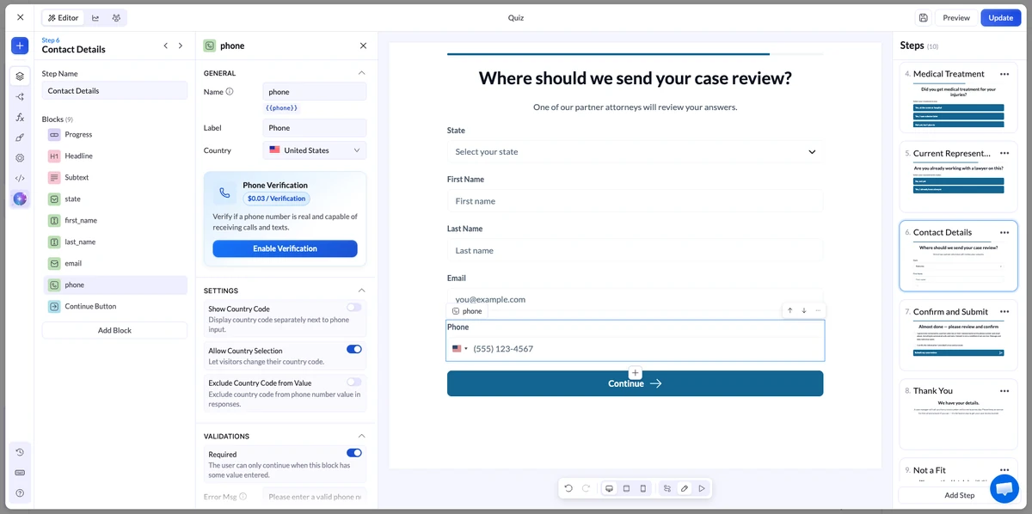The width and height of the screenshot is (1032, 514).
Task: Switch to the Editor tab
Action: point(64,17)
